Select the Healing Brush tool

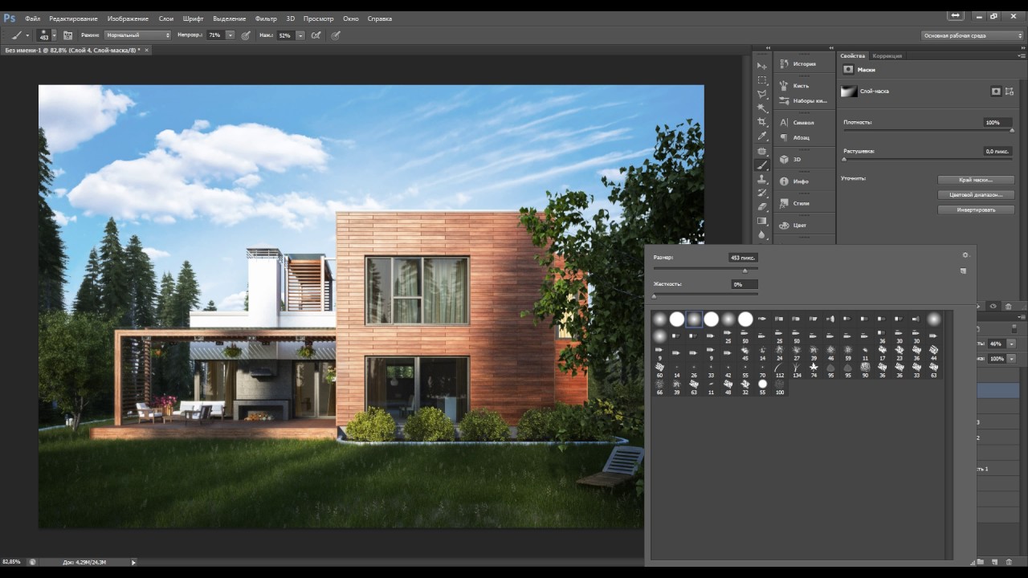coord(762,150)
